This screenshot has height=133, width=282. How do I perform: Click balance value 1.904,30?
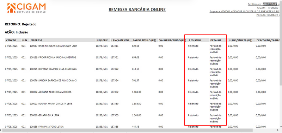pyautogui.click(x=137, y=92)
